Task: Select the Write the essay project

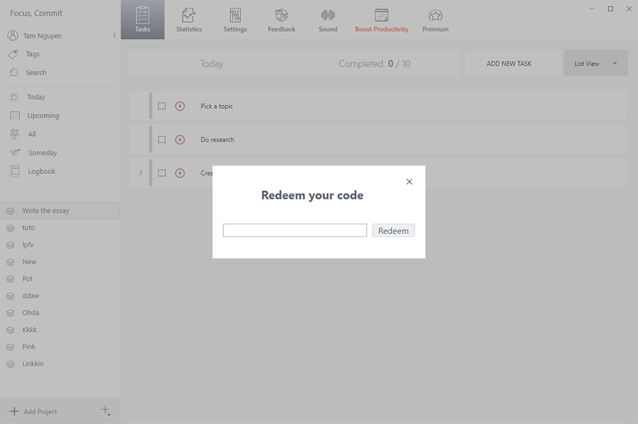Action: 60,210
